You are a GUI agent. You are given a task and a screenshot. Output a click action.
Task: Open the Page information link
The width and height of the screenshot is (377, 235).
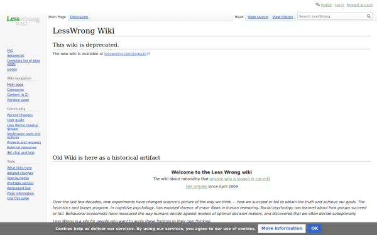(x=21, y=193)
